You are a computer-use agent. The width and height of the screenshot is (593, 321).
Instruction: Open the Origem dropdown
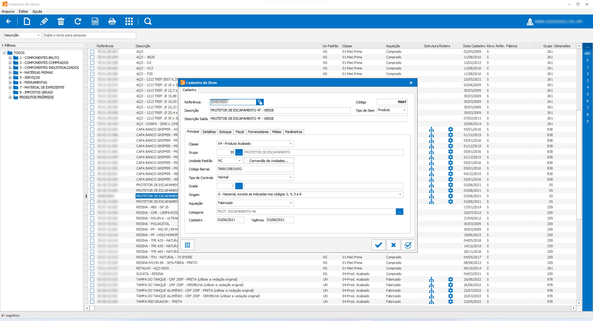pyautogui.click(x=400, y=194)
